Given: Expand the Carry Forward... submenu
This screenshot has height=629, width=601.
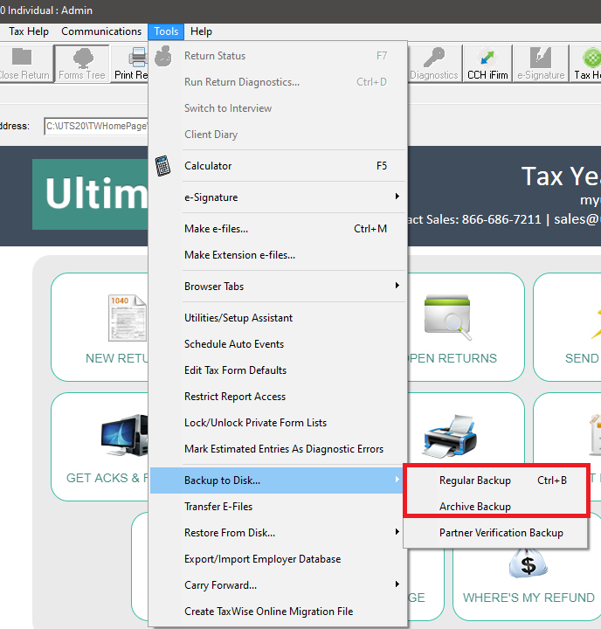Looking at the screenshot, I should pos(278,584).
